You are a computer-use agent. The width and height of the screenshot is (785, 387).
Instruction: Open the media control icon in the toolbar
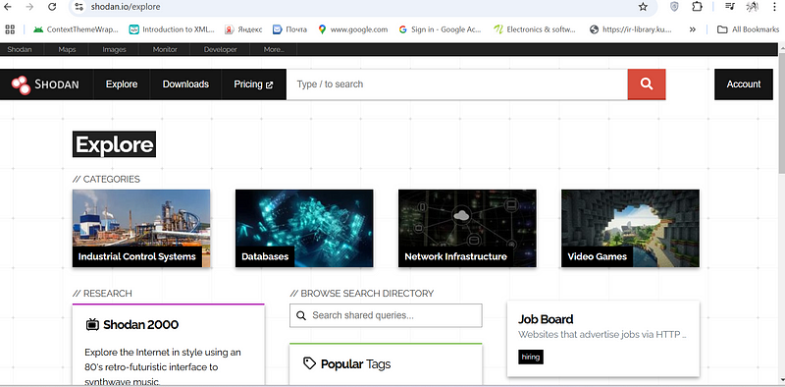[x=730, y=7]
